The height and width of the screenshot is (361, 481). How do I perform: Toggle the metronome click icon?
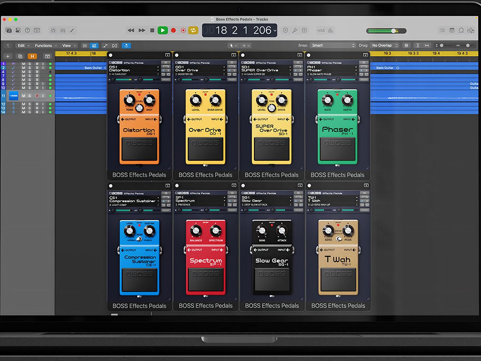(330, 30)
